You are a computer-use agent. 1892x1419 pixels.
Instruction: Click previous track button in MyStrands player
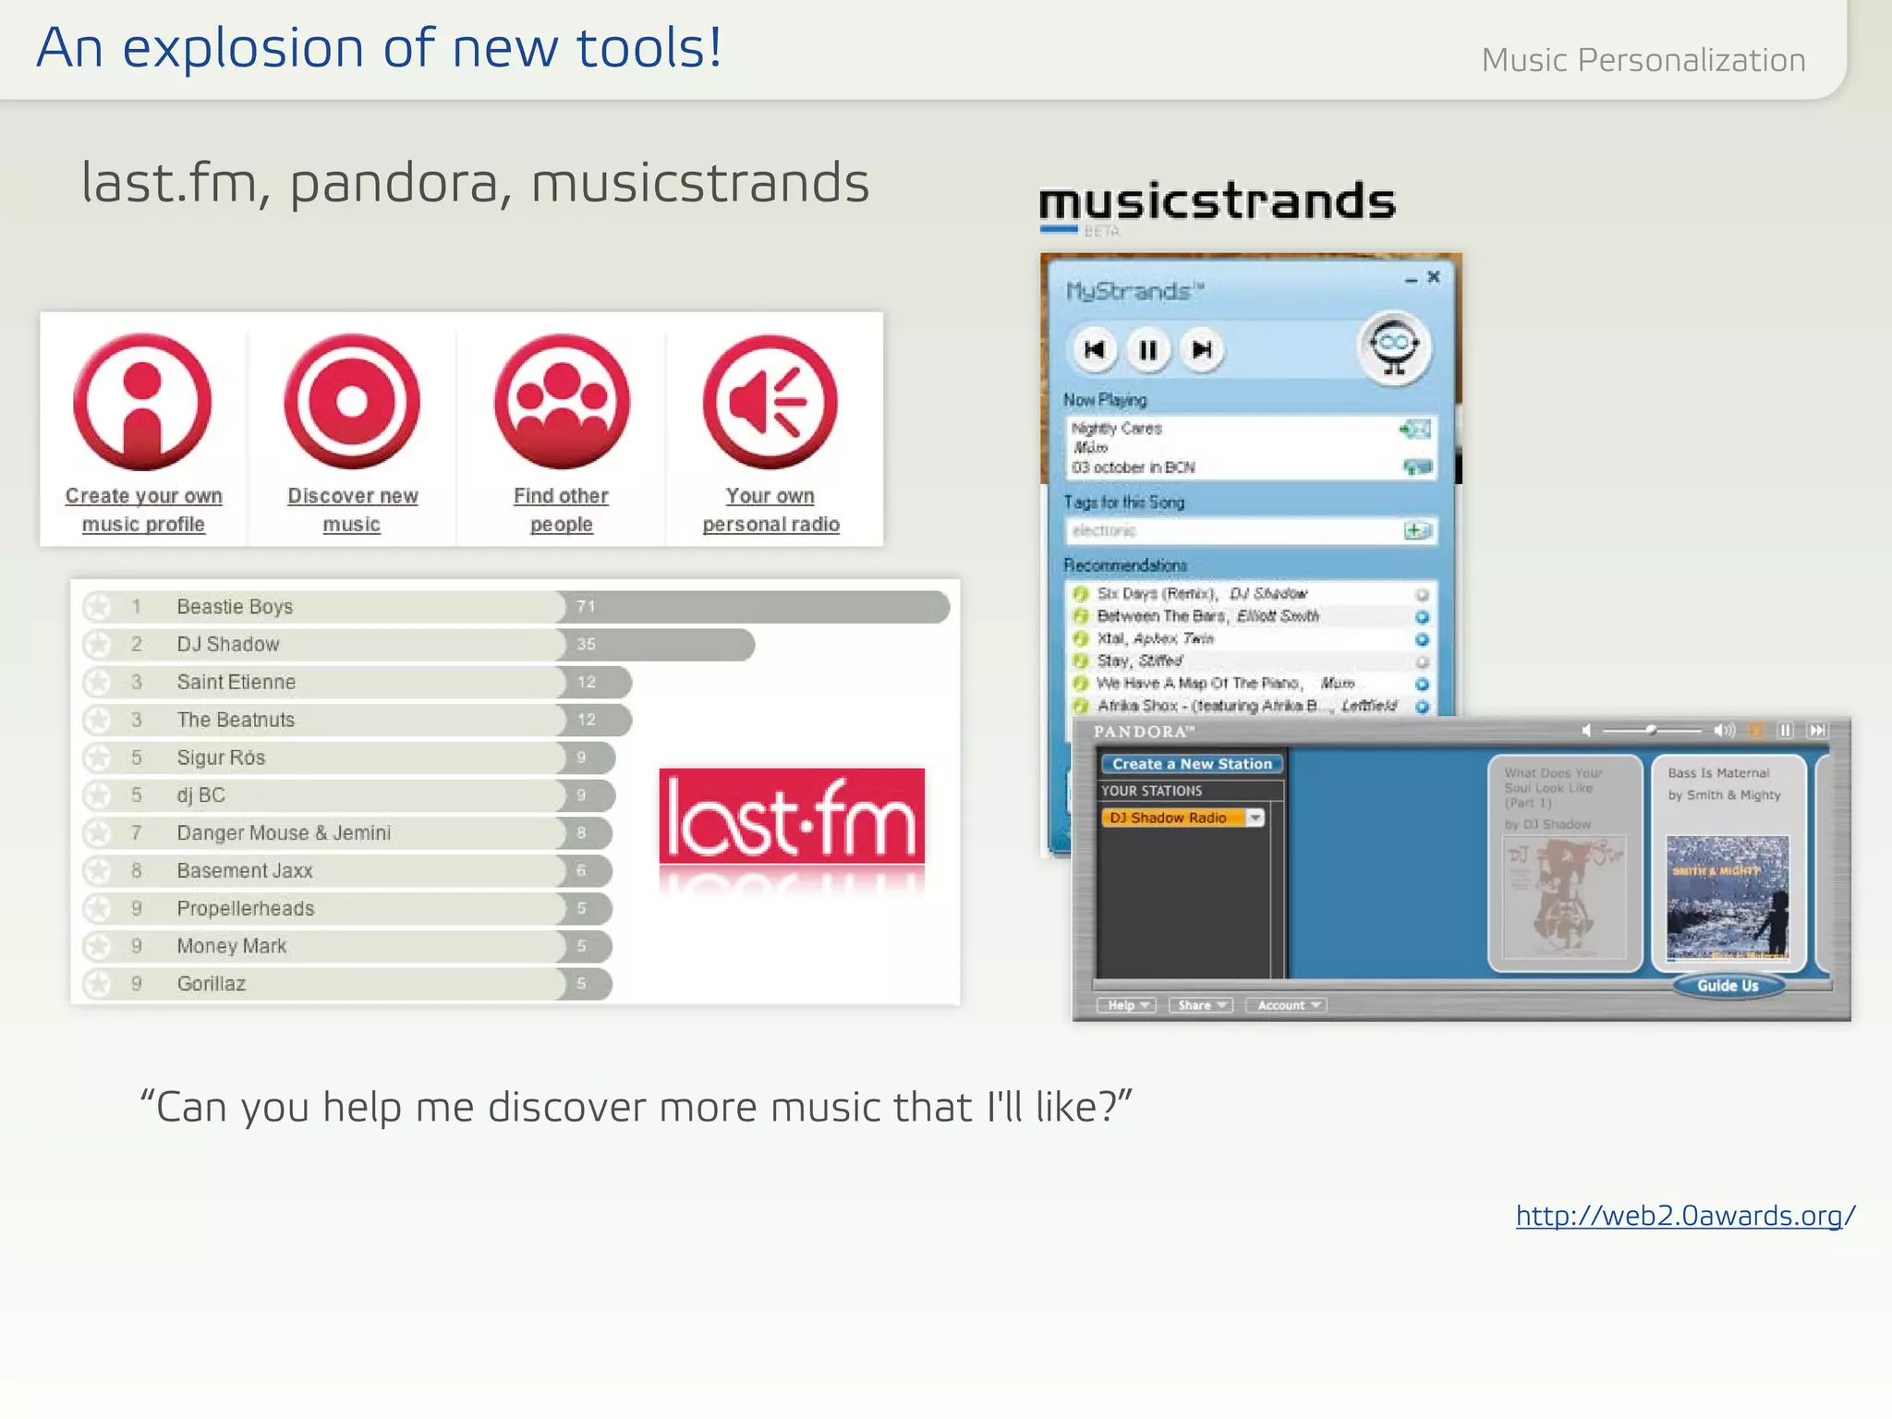pos(1095,349)
